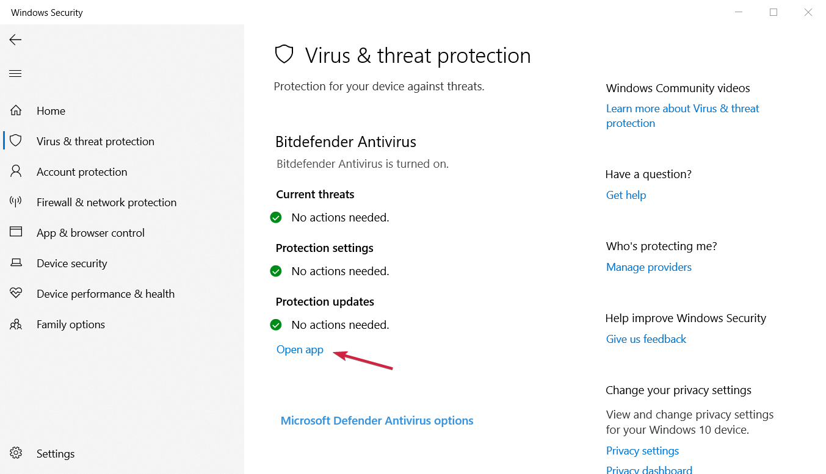
Task: Open Manage providers link
Action: tap(648, 267)
